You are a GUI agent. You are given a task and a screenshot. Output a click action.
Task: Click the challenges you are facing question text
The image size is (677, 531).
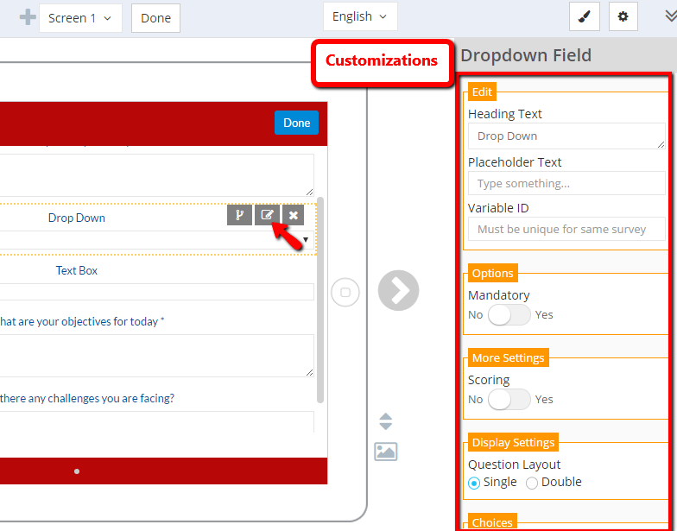point(86,398)
